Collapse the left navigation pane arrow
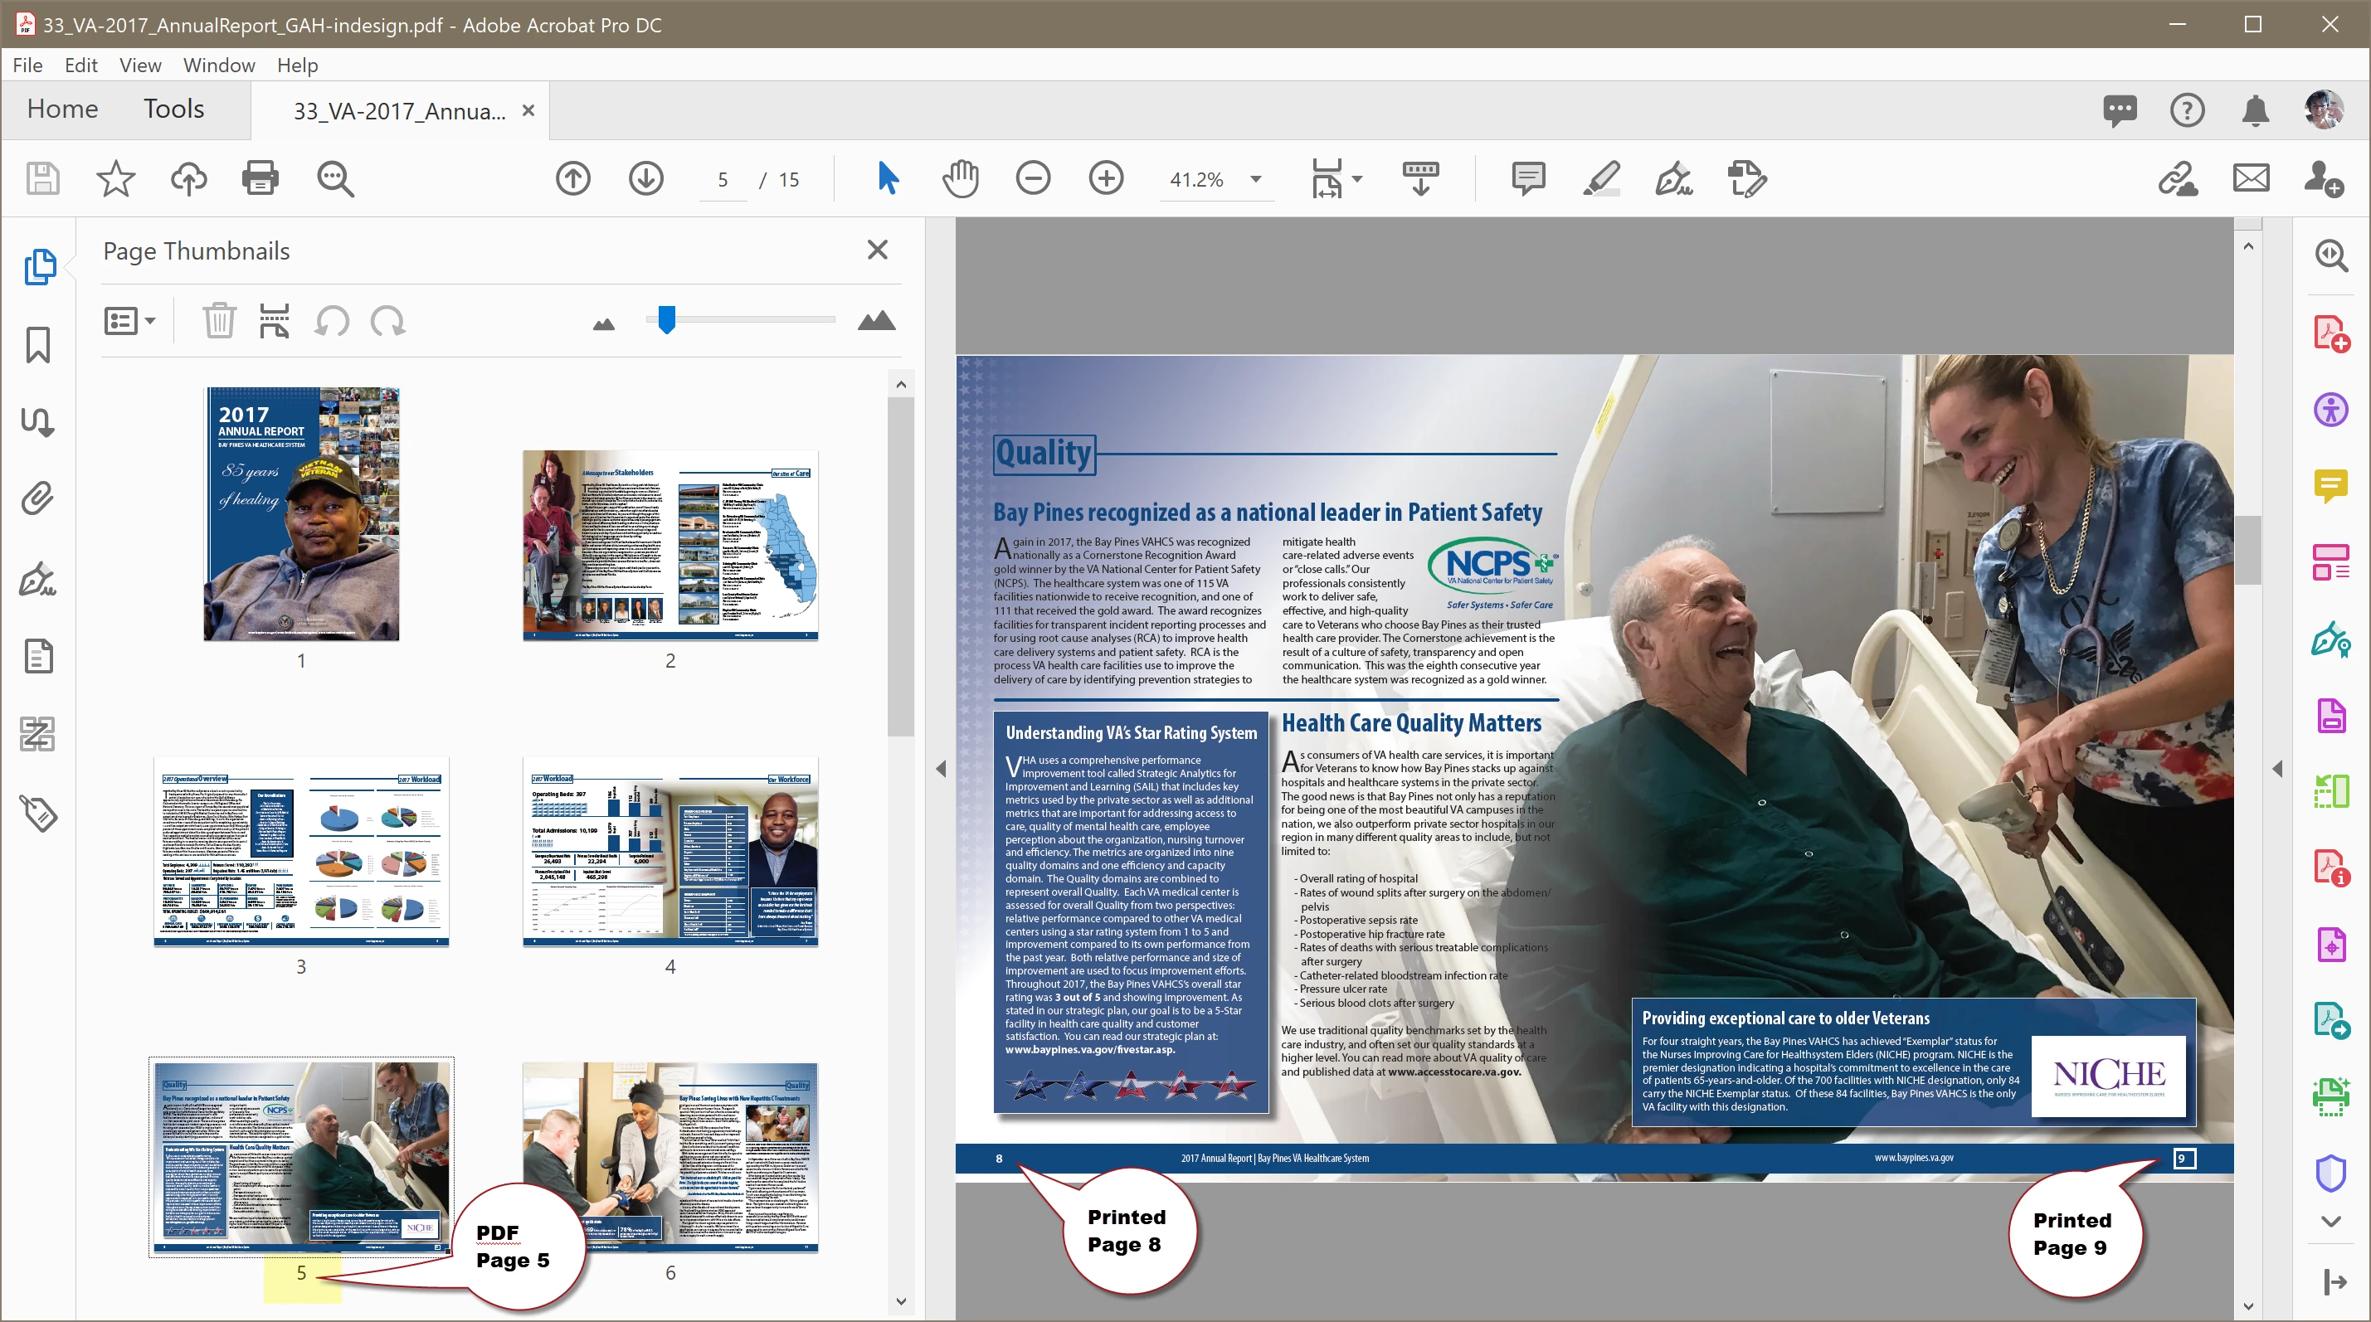The height and width of the screenshot is (1322, 2371). coord(941,768)
